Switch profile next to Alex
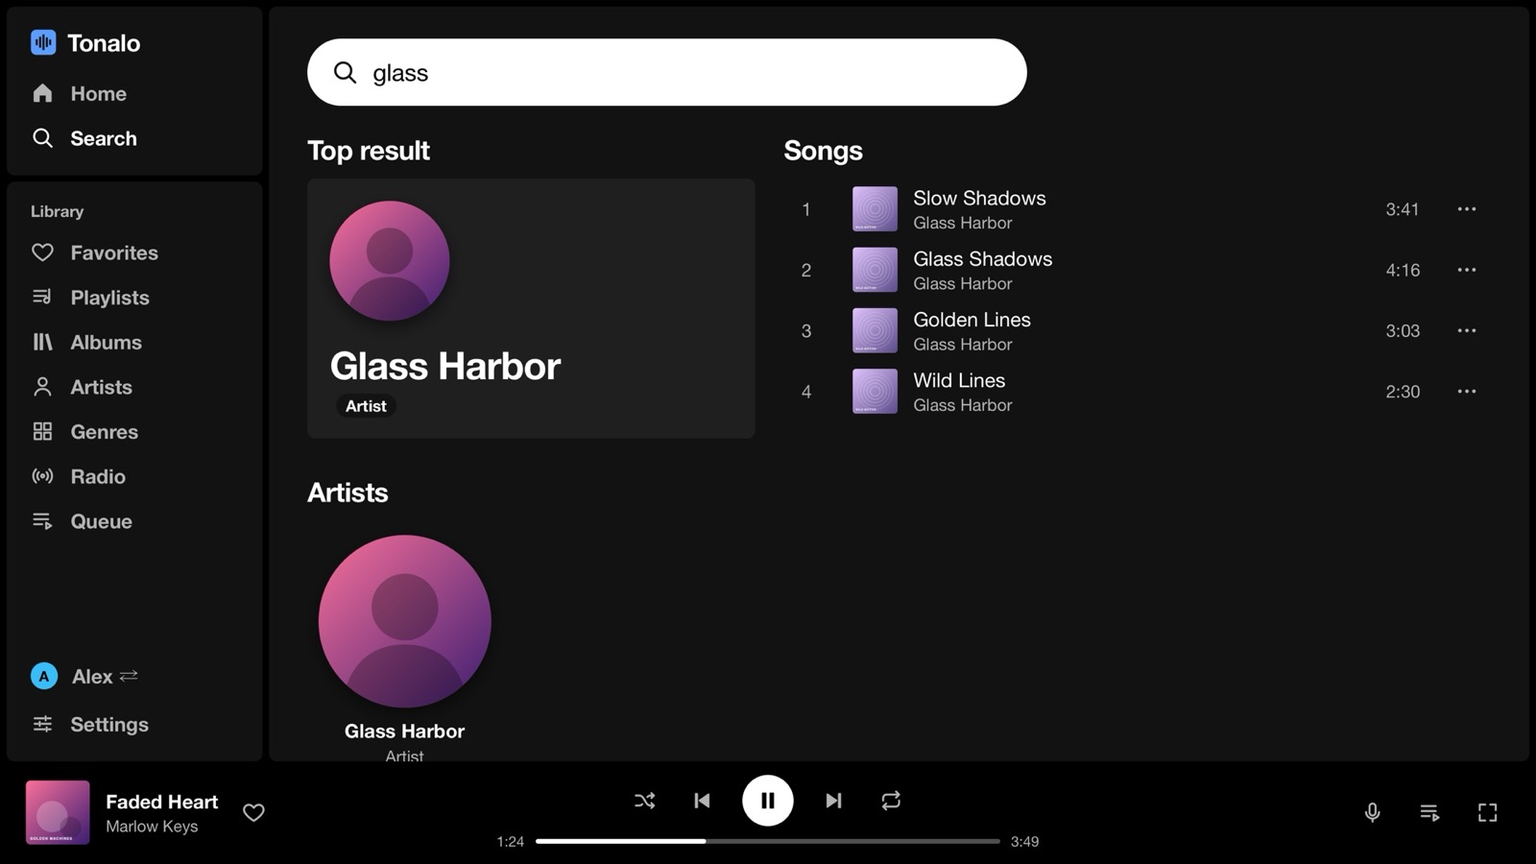 [x=129, y=676]
